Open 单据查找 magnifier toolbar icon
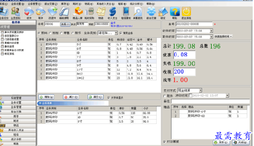Viewport: 254px width, 146px height. (x=138, y=13)
